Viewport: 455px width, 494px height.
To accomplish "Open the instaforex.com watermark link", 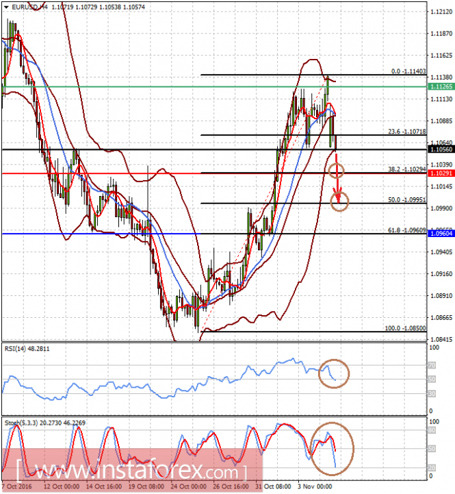I will (132, 471).
